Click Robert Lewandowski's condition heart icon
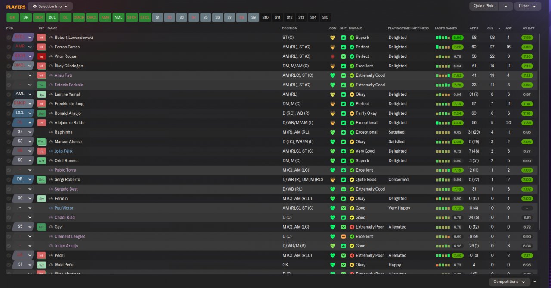This screenshot has width=551, height=288. (332, 38)
